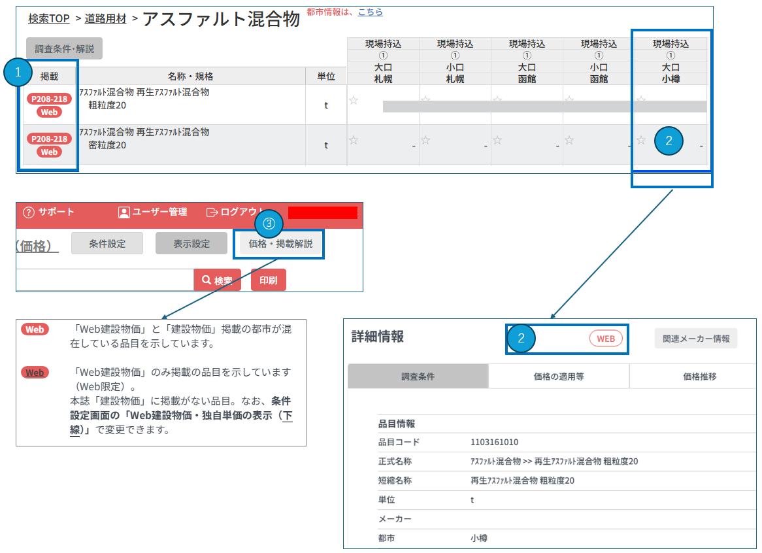Star 密粒度20 price for 大口 函館

(497, 140)
